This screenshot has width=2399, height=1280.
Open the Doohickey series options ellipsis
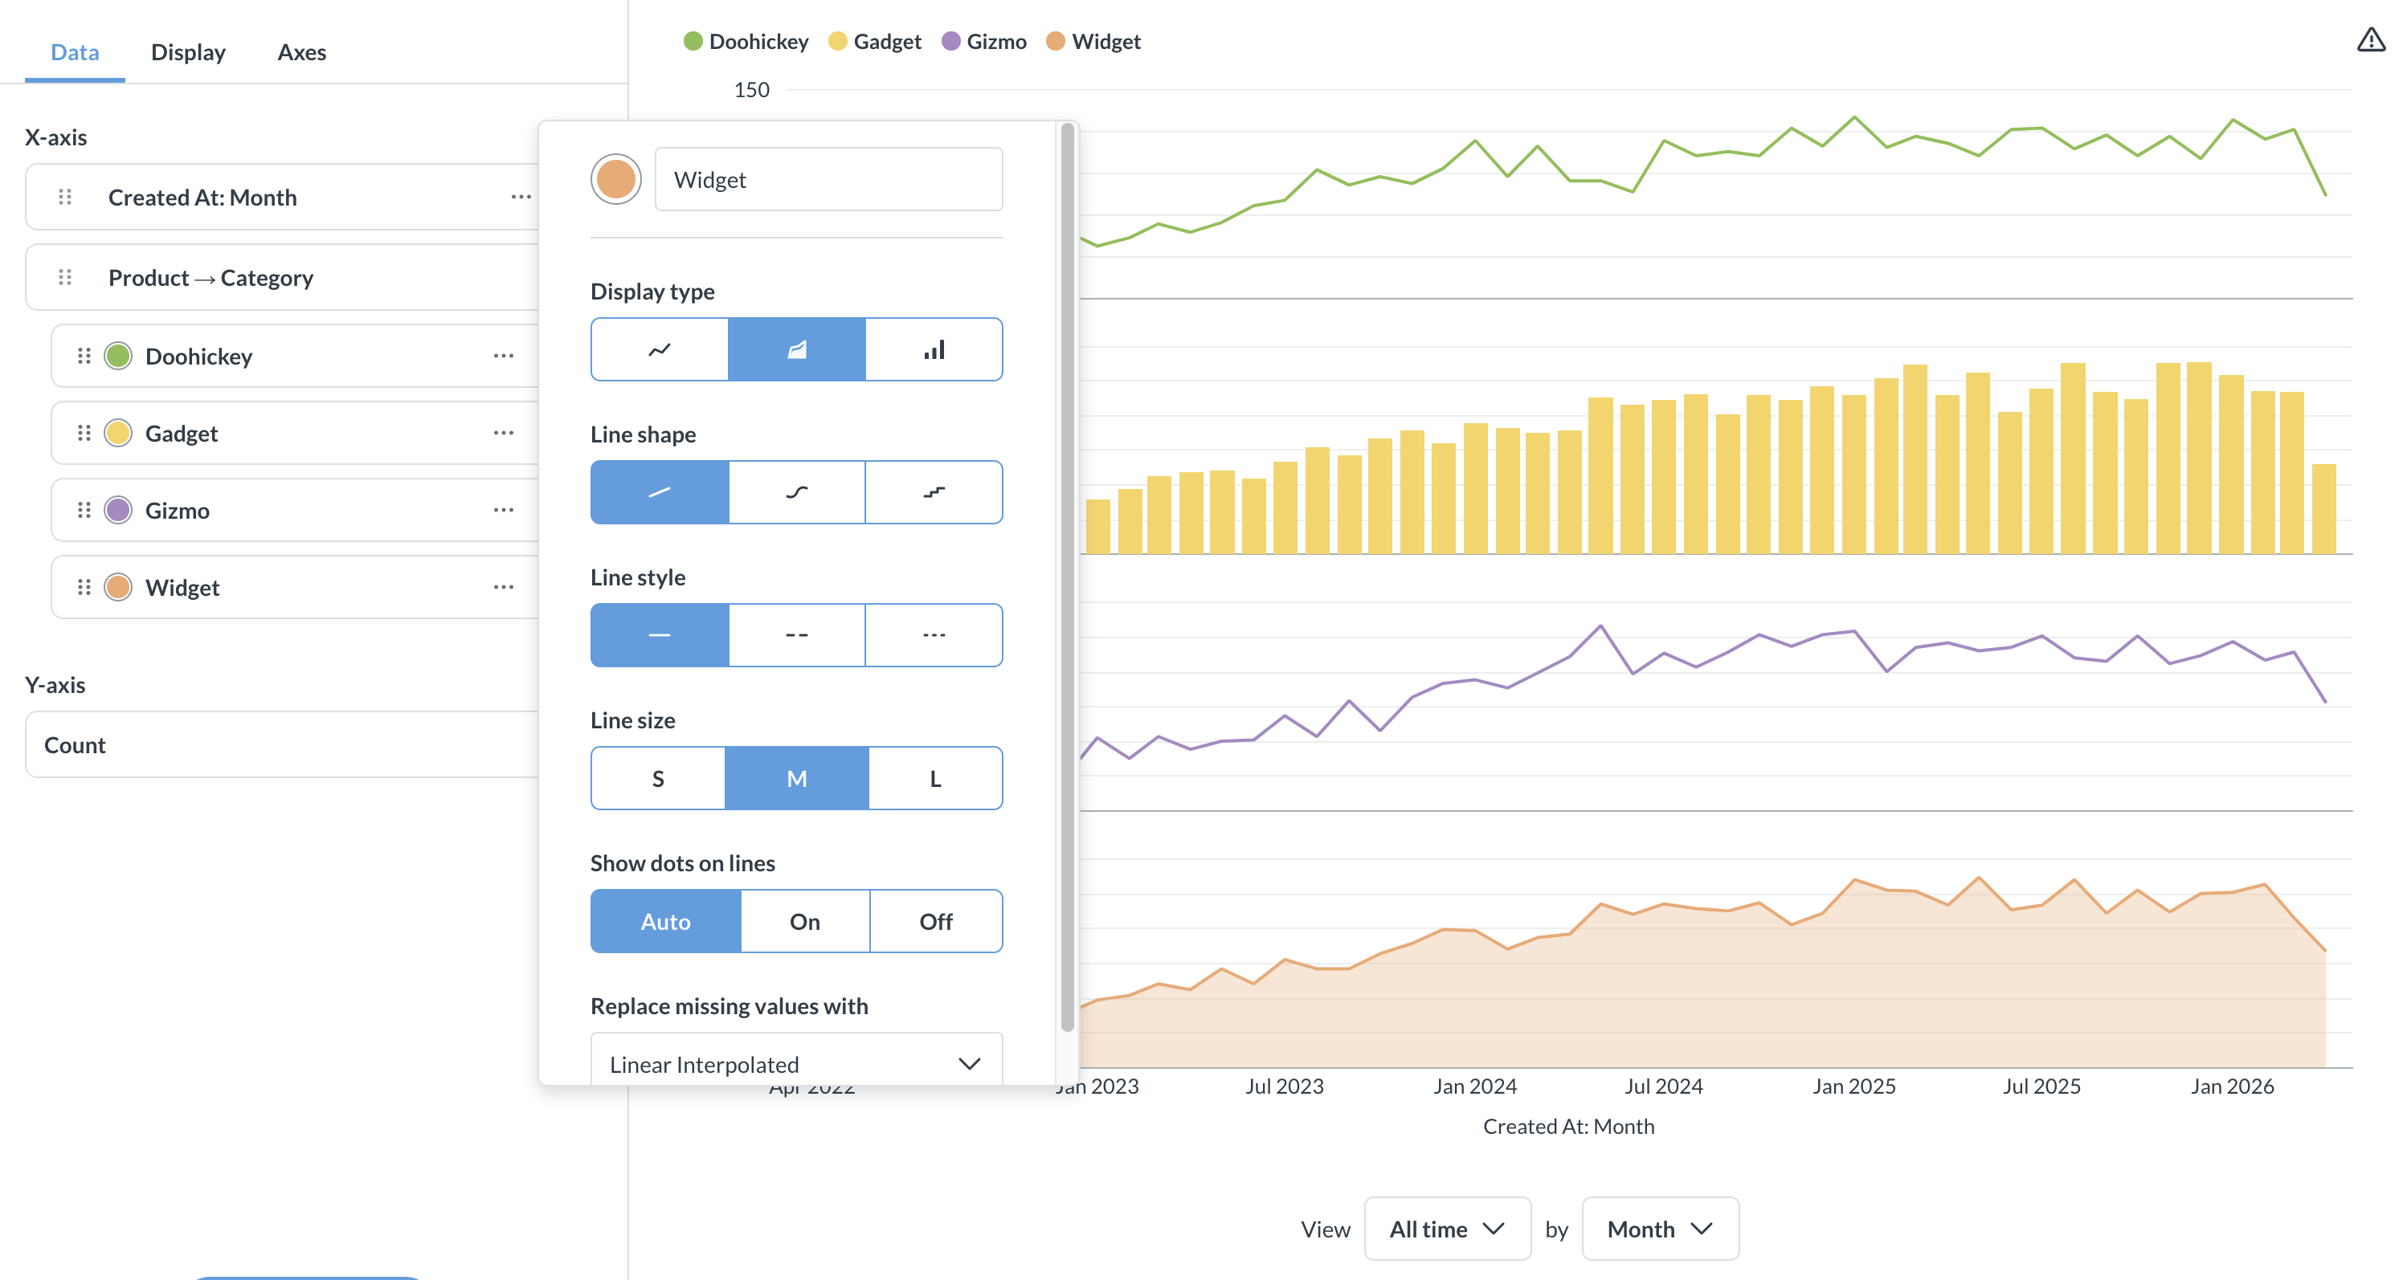(504, 357)
